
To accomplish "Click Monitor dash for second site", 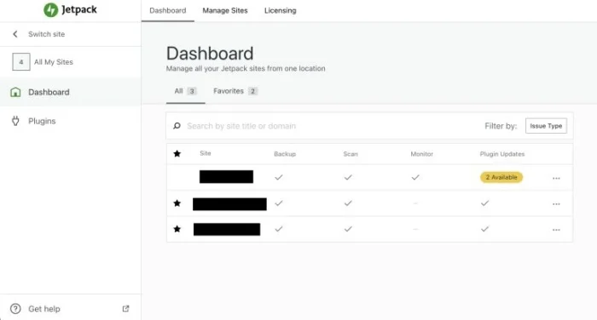I will [415, 203].
